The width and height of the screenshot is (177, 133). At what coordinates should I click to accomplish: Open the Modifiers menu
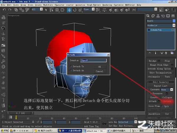tap(48, 5)
